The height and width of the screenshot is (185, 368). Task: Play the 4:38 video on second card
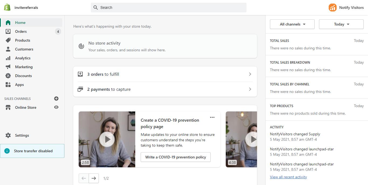pyautogui.click(x=251, y=139)
